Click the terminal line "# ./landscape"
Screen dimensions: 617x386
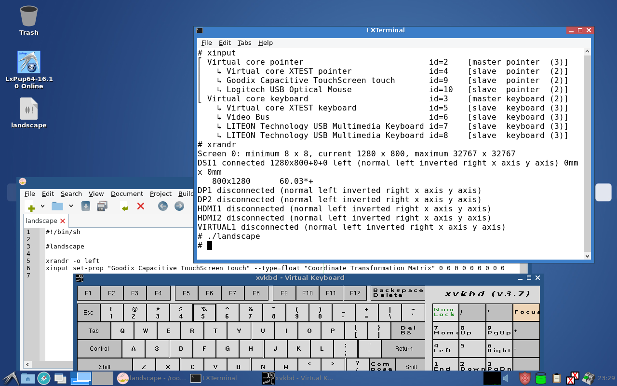tap(229, 236)
